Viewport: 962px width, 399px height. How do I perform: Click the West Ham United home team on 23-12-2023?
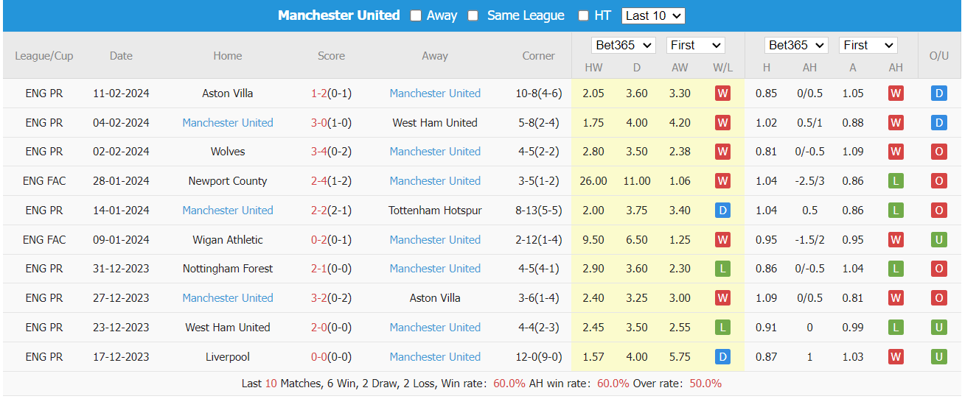coord(228,328)
